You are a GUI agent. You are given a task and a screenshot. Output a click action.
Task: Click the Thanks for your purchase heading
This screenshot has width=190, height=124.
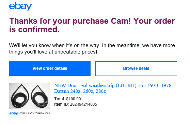coord(92,25)
